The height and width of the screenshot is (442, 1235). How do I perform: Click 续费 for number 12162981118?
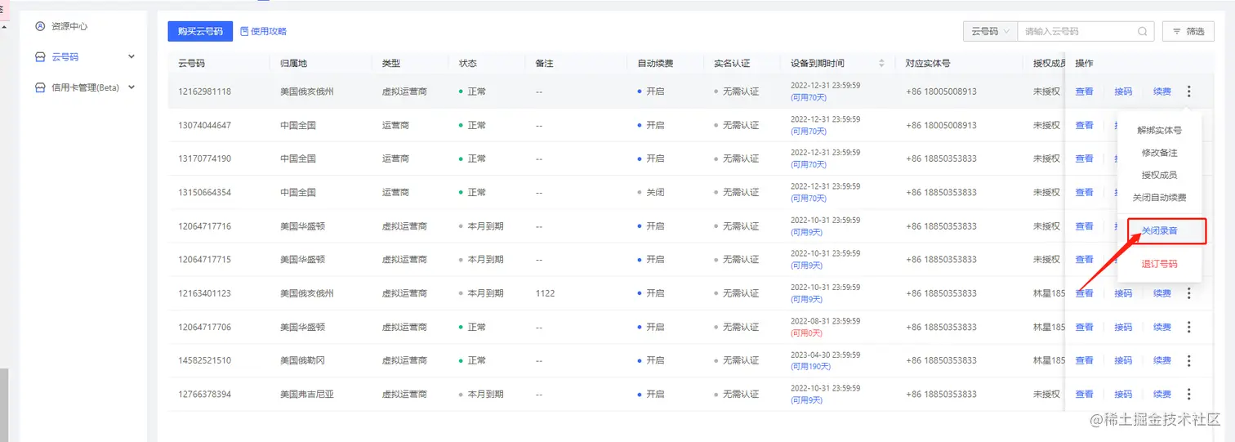pos(1162,92)
